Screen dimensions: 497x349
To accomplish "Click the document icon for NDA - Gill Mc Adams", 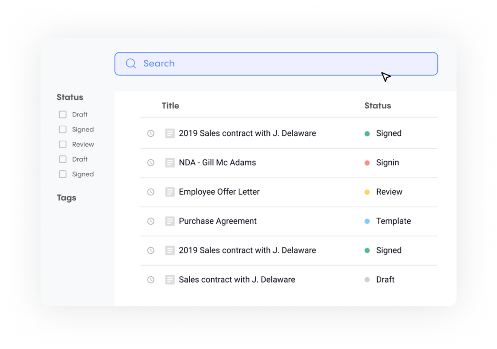I will click(170, 163).
